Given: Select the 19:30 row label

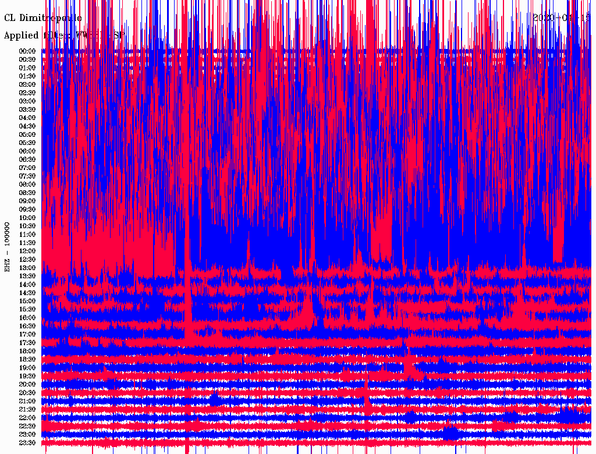Looking at the screenshot, I should coord(27,376).
